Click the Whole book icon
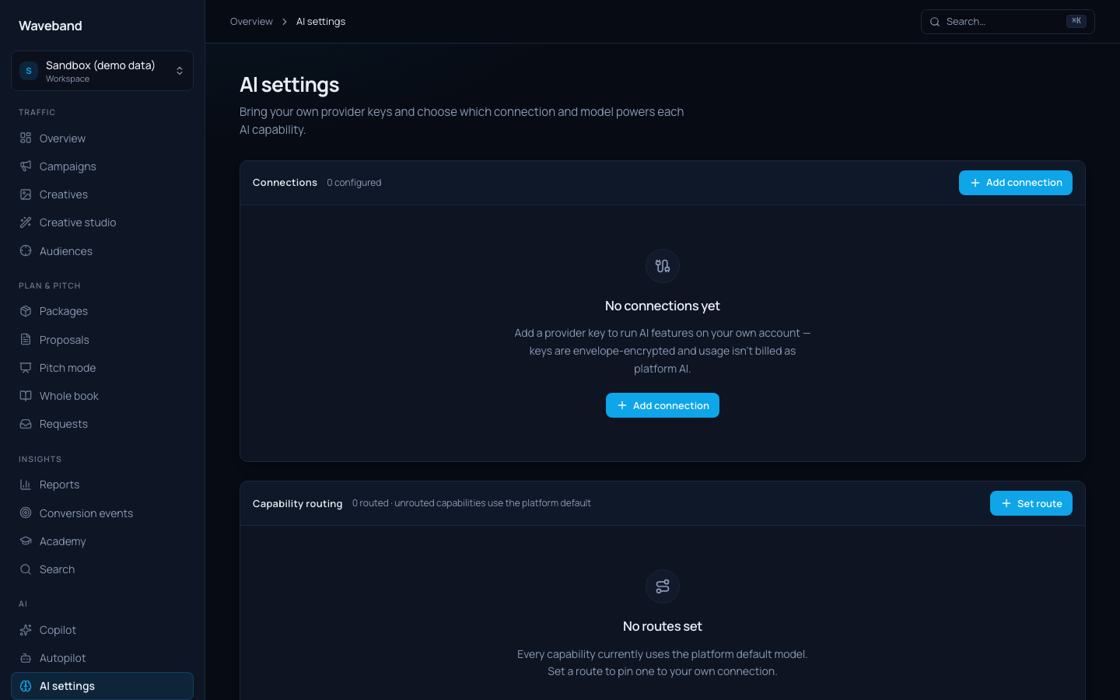 [26, 396]
